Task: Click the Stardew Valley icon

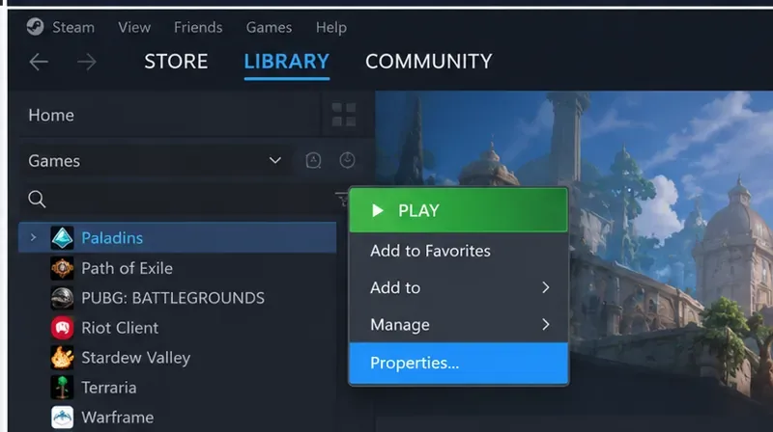Action: (62, 358)
